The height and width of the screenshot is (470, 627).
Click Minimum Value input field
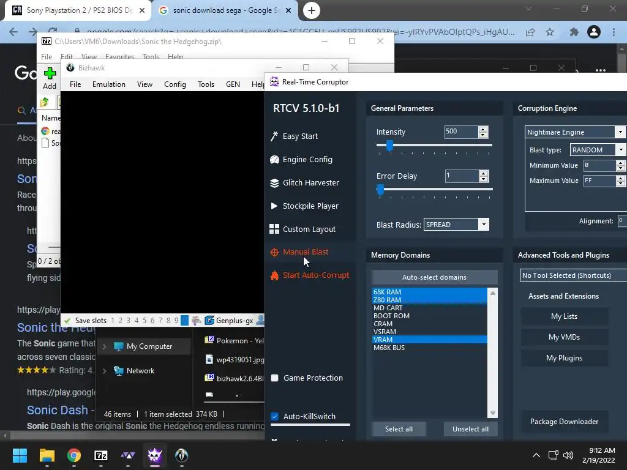coord(599,165)
